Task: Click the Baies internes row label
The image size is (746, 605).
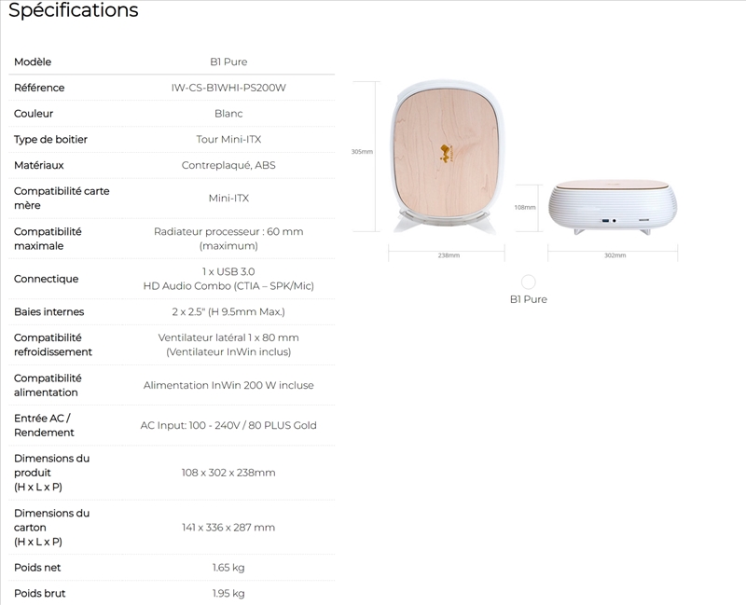Action: point(49,311)
